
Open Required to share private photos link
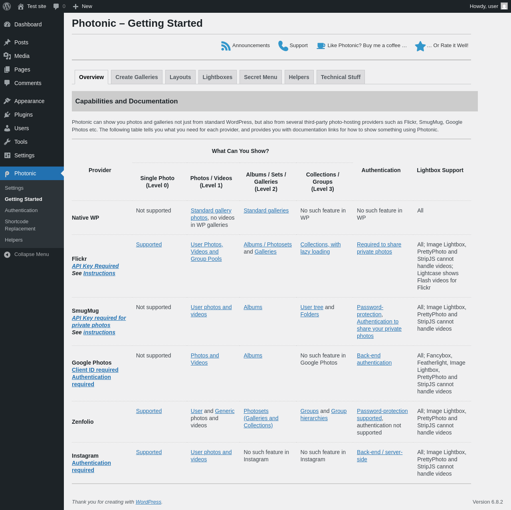click(x=379, y=248)
